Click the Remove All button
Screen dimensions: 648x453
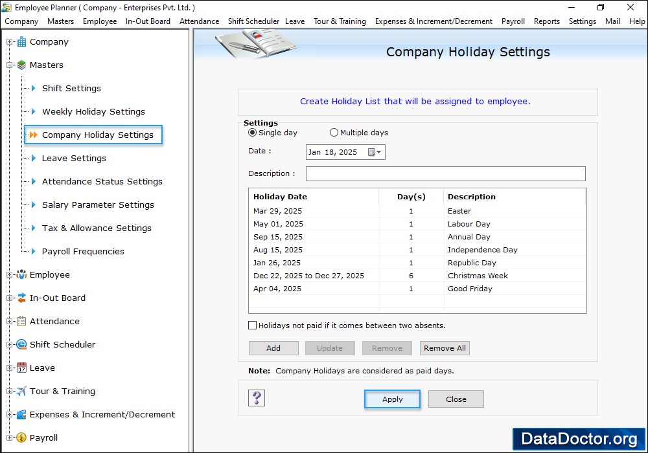445,348
